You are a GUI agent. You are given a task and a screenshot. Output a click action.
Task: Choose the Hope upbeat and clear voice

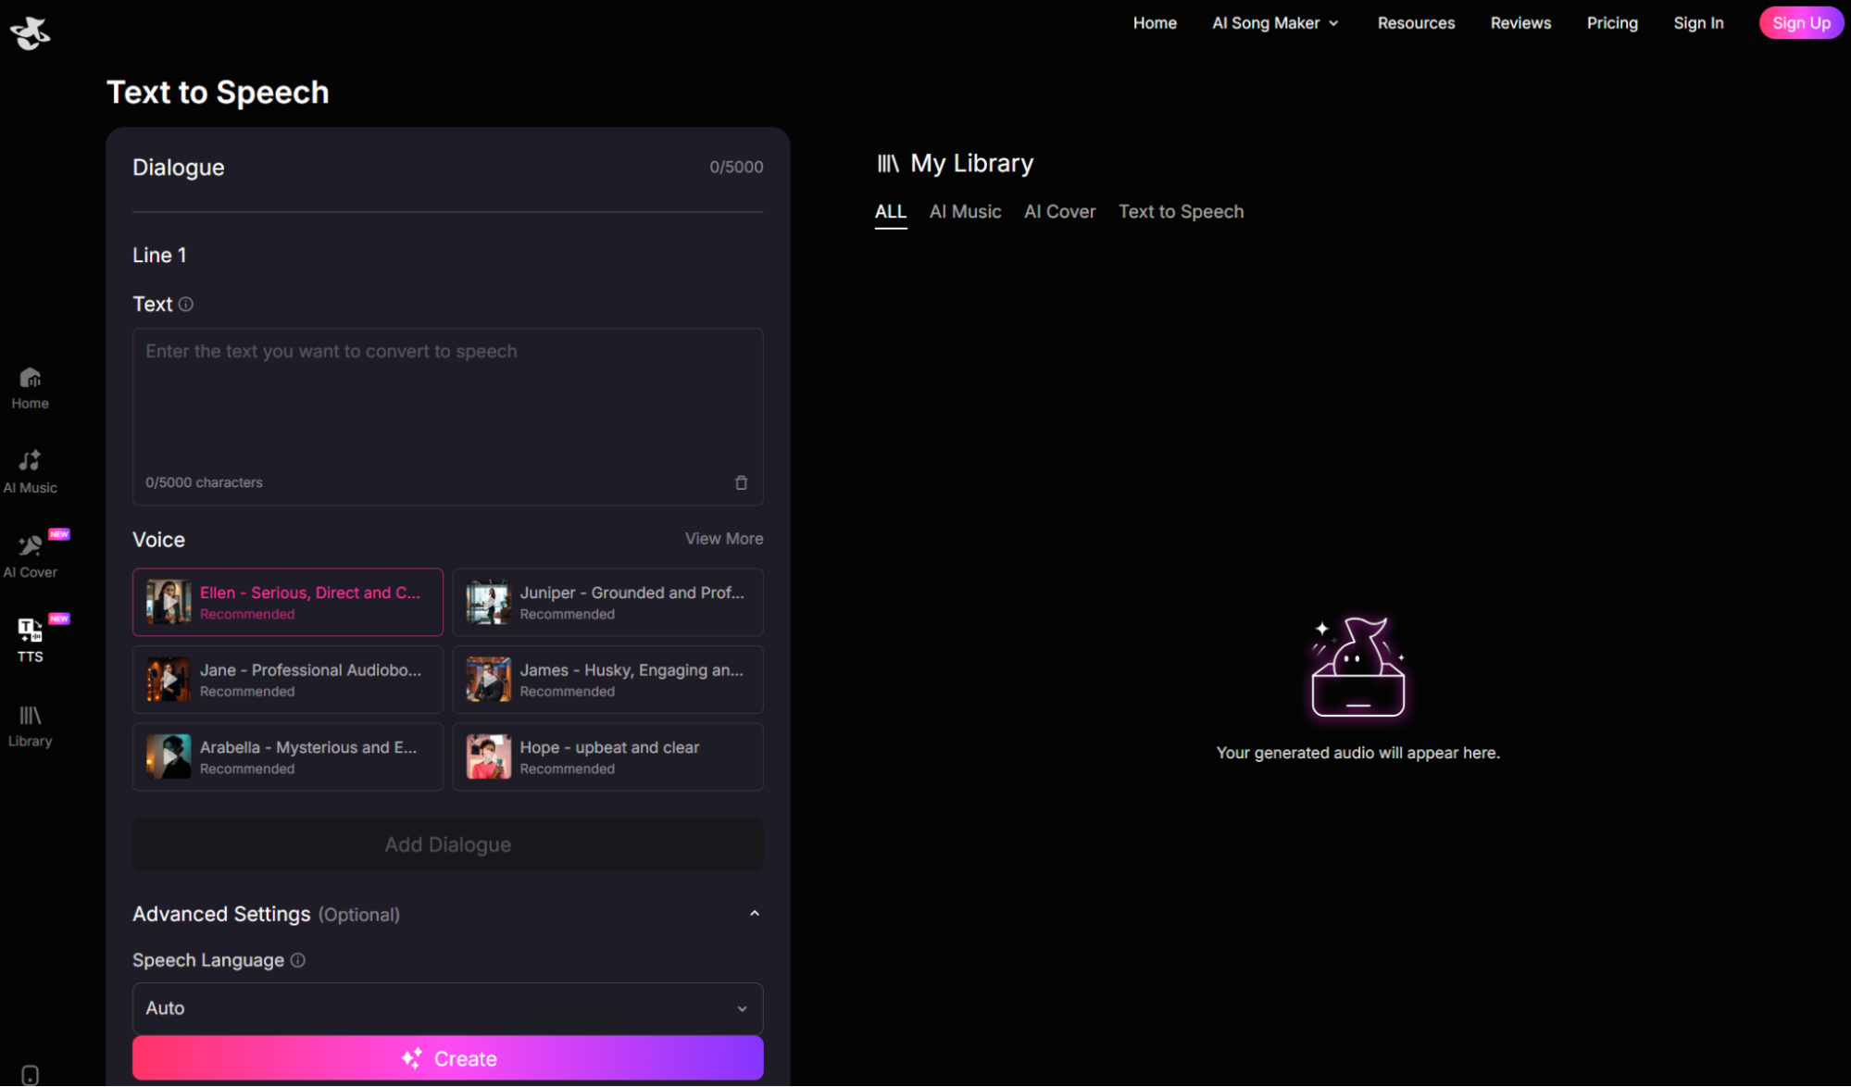click(607, 756)
